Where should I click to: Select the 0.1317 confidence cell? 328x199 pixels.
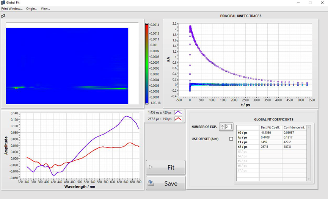[x=294, y=137]
